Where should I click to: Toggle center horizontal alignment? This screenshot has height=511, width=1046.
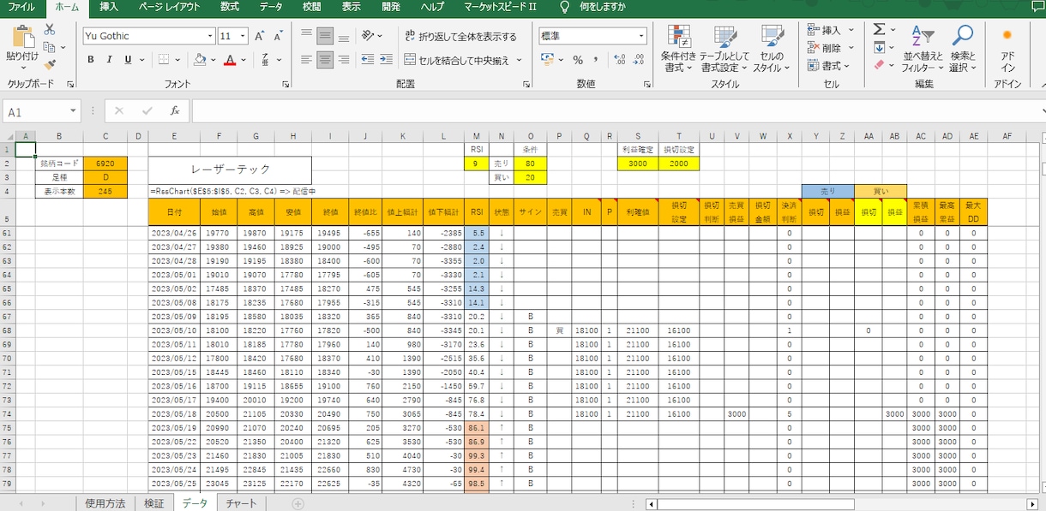click(x=325, y=60)
